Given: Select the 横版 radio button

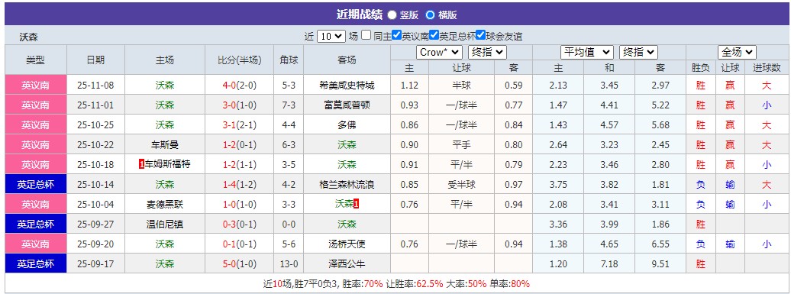Looking at the screenshot, I should [430, 15].
